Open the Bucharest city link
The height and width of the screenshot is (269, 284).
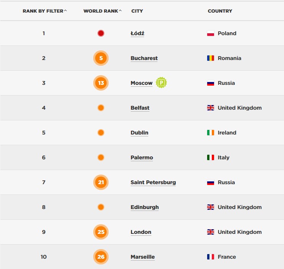144,58
